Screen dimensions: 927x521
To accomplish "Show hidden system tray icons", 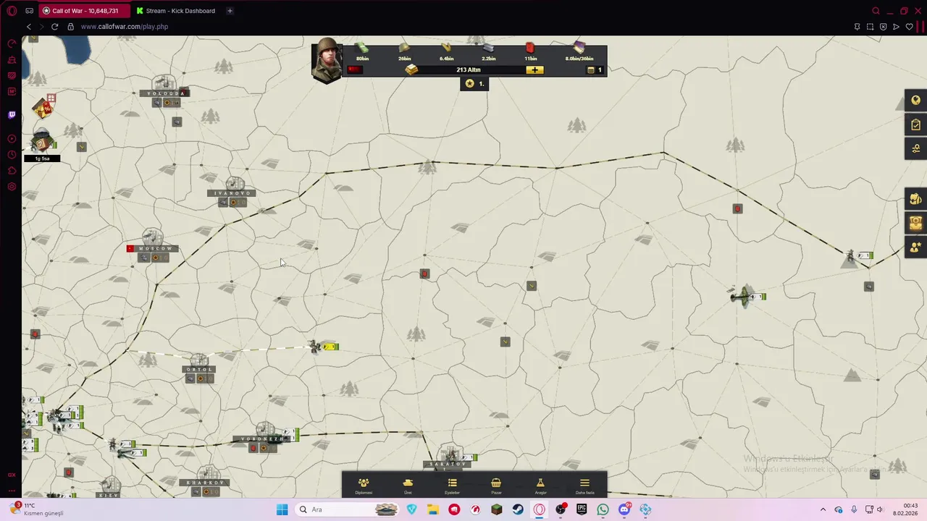I will coord(823,509).
